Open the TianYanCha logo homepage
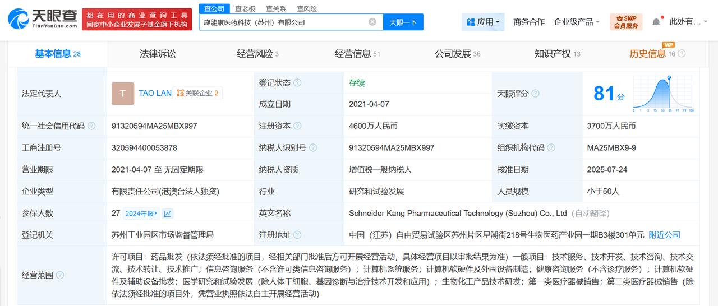Image resolution: width=718 pixels, height=306 pixels. 43,20
